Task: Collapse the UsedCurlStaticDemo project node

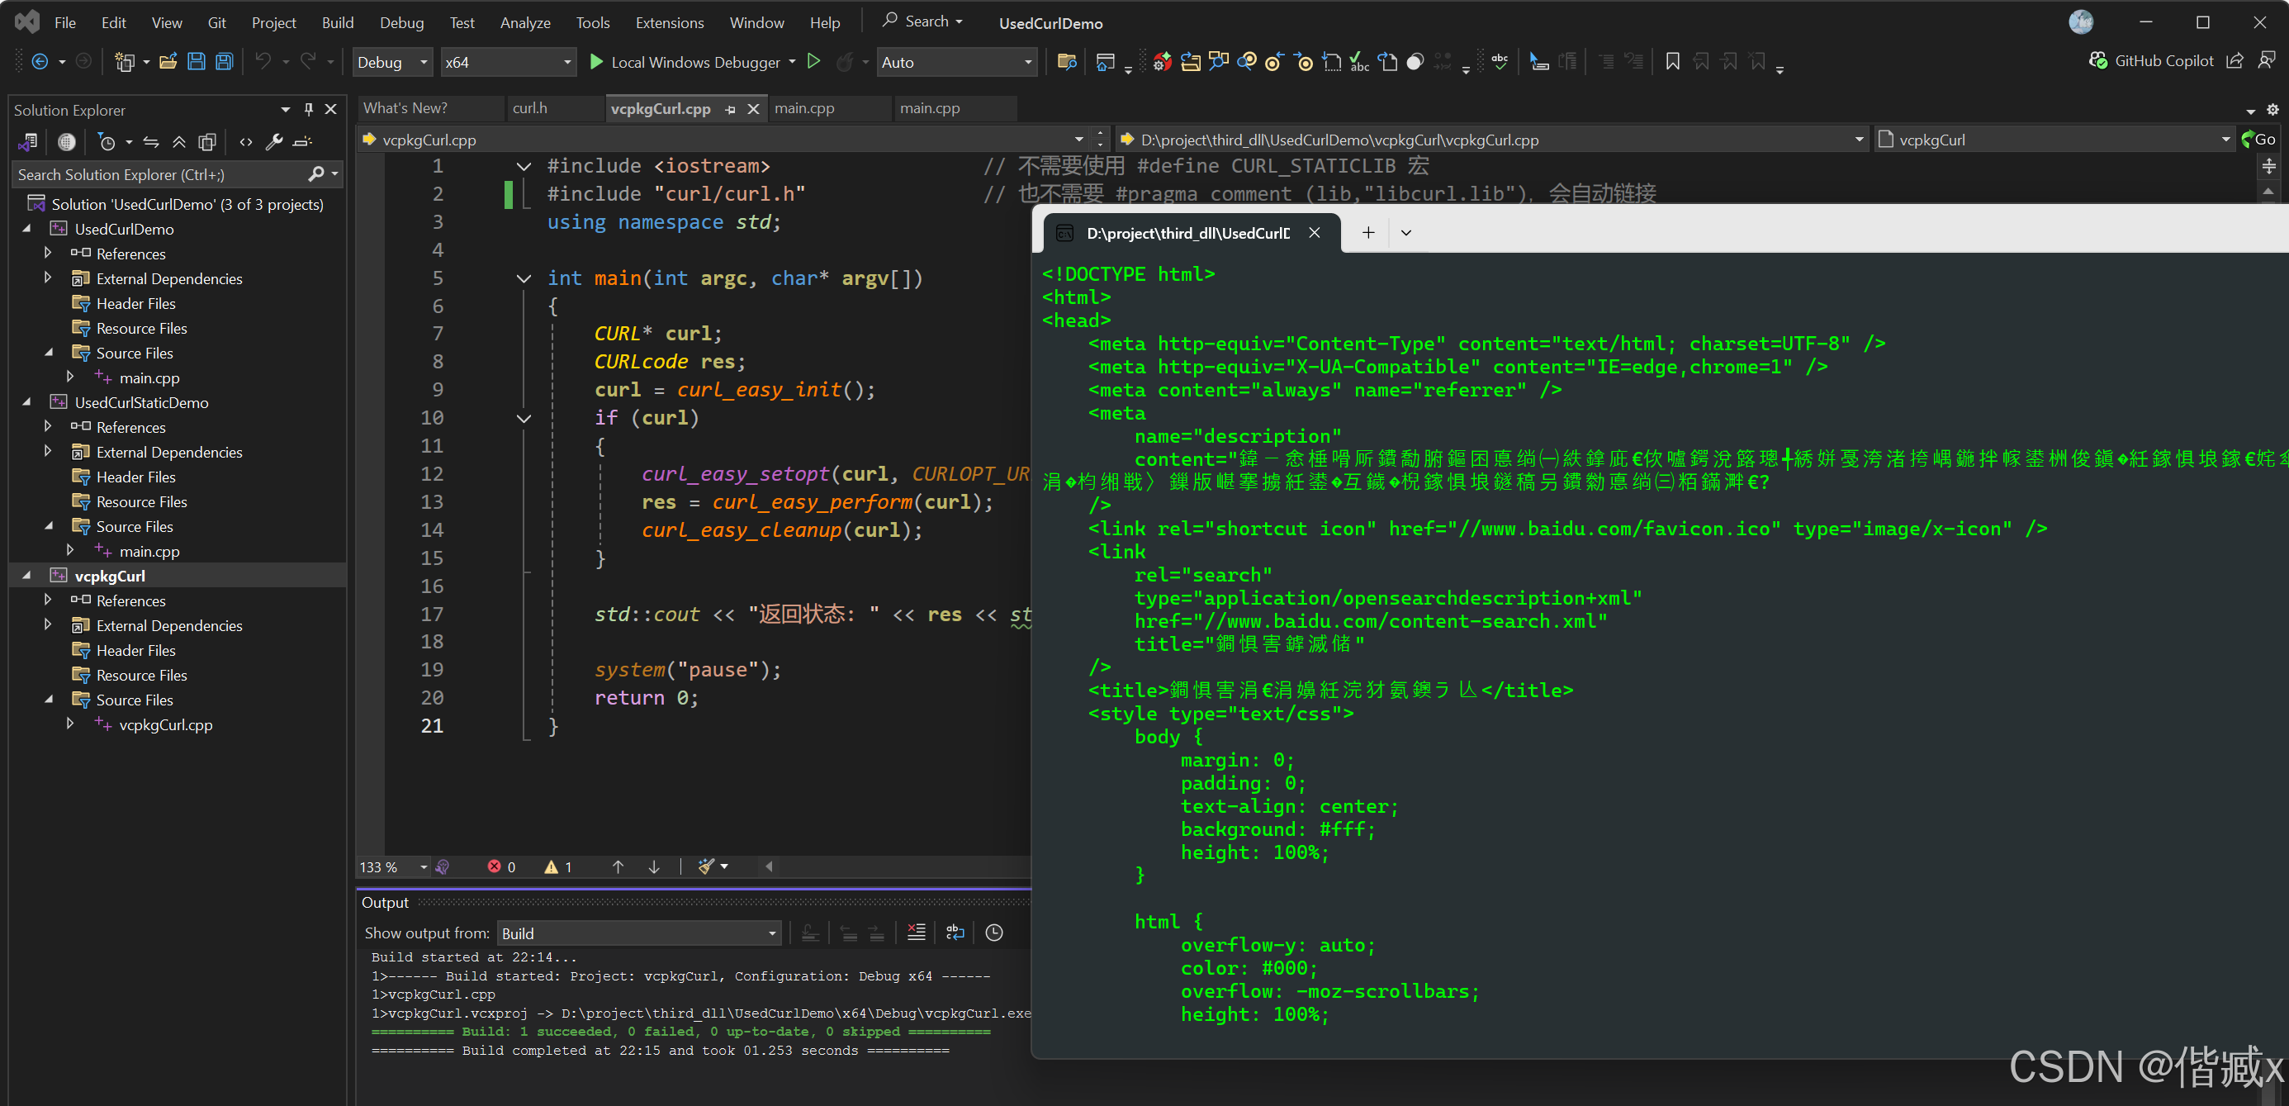Action: coord(27,402)
